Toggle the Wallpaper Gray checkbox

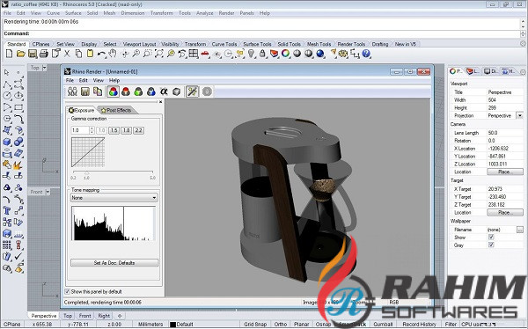tap(491, 245)
